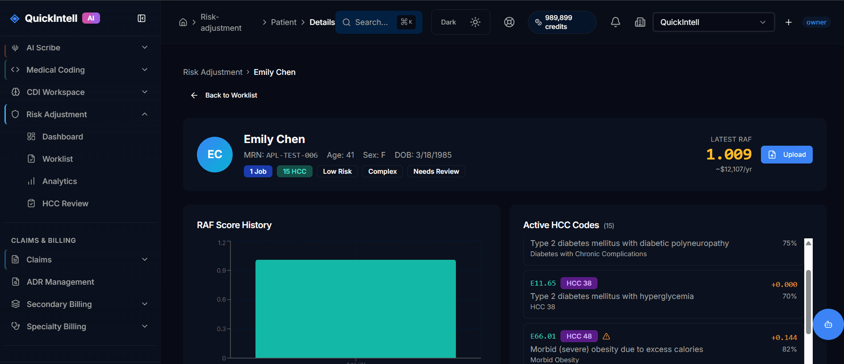Open the Worklist menu item
This screenshot has height=364, width=844.
point(57,159)
